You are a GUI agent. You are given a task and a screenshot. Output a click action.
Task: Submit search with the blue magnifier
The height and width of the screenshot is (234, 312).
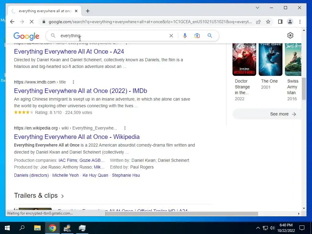pyautogui.click(x=210, y=36)
